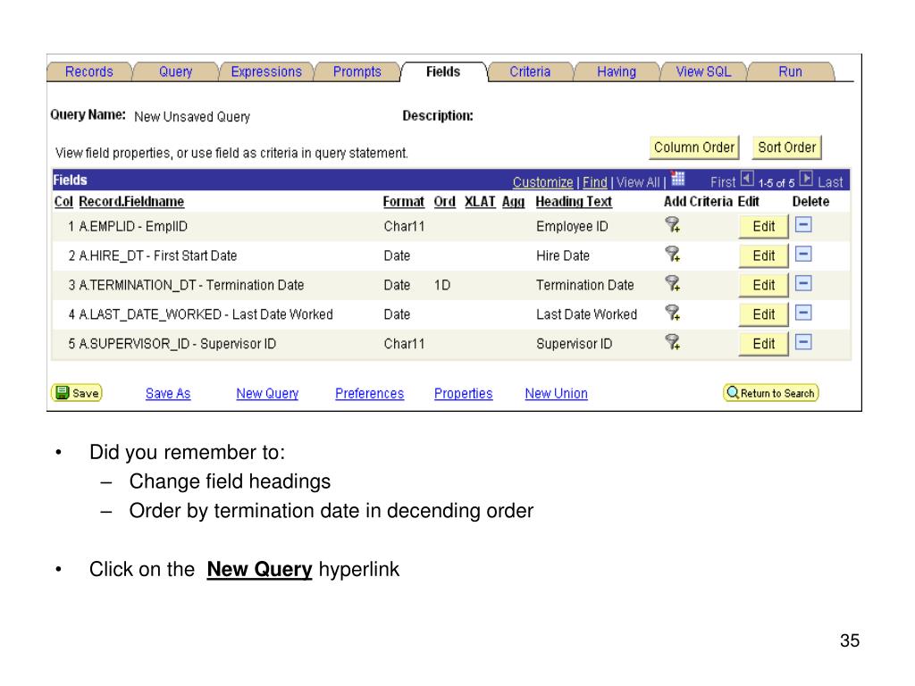
Task: Click the '1D' order value
Action: (x=441, y=285)
